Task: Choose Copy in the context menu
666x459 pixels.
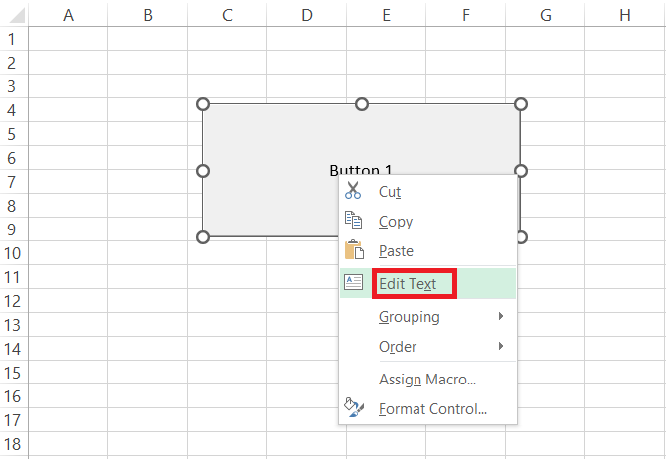Action: (396, 222)
